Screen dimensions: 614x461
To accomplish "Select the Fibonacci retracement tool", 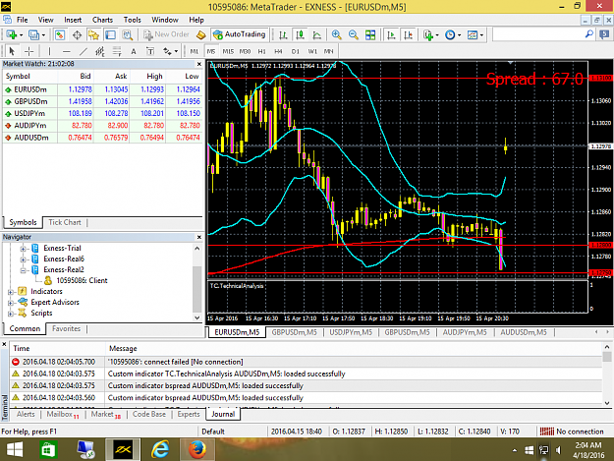I will point(117,51).
